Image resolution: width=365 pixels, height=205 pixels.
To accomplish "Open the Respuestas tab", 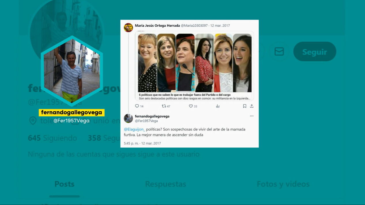I will pos(165,184).
